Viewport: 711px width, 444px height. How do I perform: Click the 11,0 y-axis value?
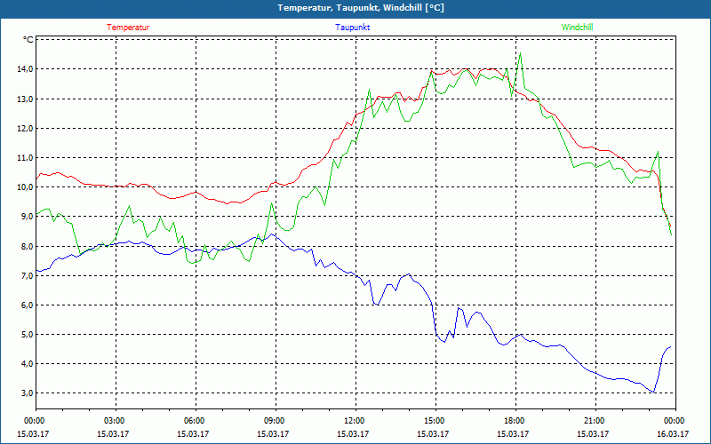tap(26, 158)
